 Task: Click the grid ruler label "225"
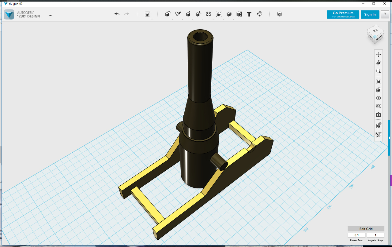click(x=372, y=167)
